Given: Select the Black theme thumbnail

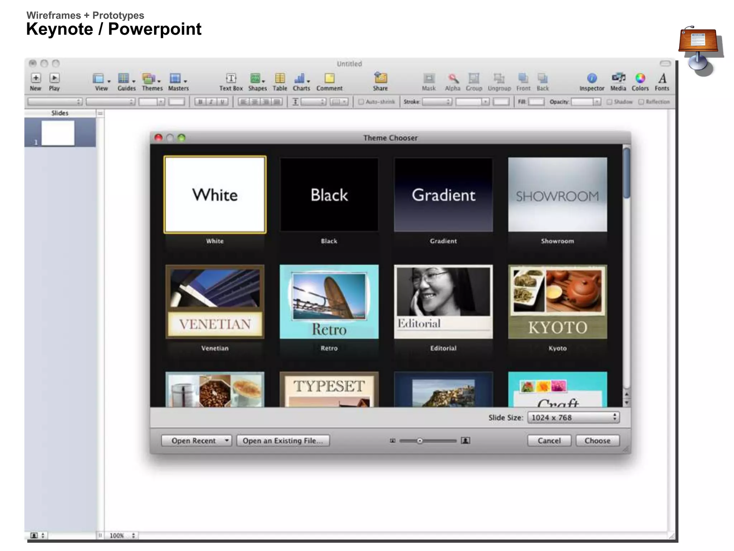Looking at the screenshot, I should (x=329, y=194).
